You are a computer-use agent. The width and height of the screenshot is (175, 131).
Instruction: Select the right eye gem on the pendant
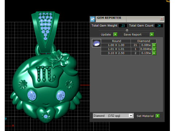point(61,95)
